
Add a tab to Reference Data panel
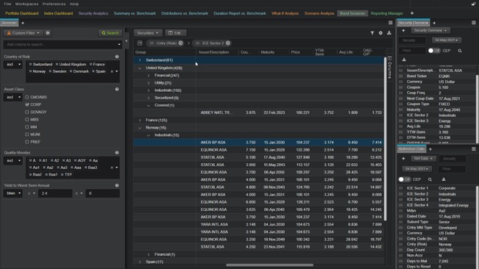click(x=430, y=149)
